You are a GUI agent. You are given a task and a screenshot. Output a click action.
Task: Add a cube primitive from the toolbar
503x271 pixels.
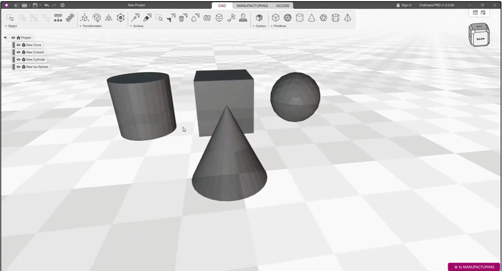coord(276,18)
